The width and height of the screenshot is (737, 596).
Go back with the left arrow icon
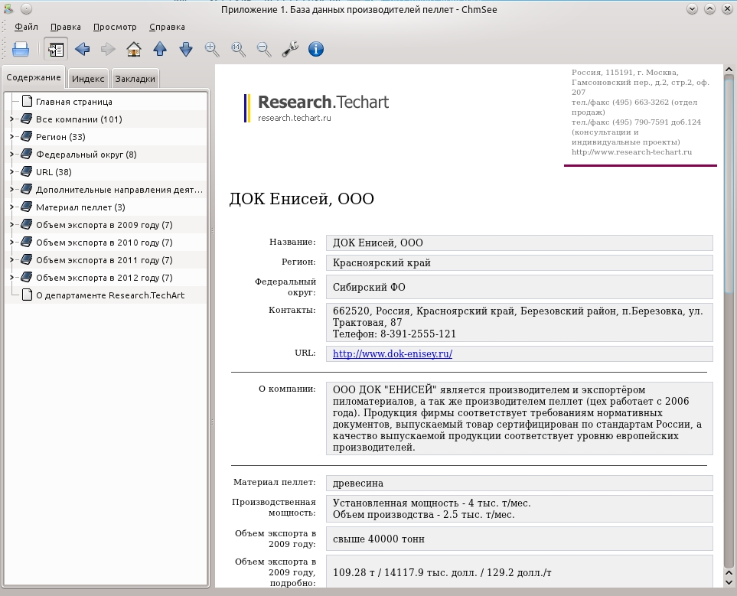click(82, 49)
